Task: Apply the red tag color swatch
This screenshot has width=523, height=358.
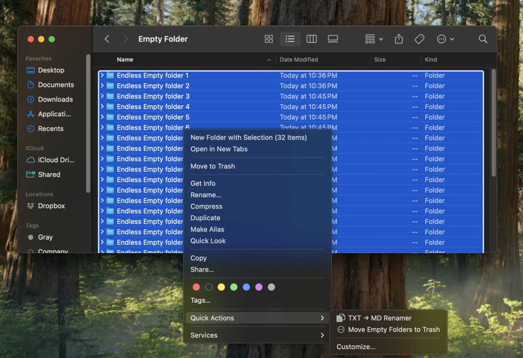Action: [x=196, y=287]
